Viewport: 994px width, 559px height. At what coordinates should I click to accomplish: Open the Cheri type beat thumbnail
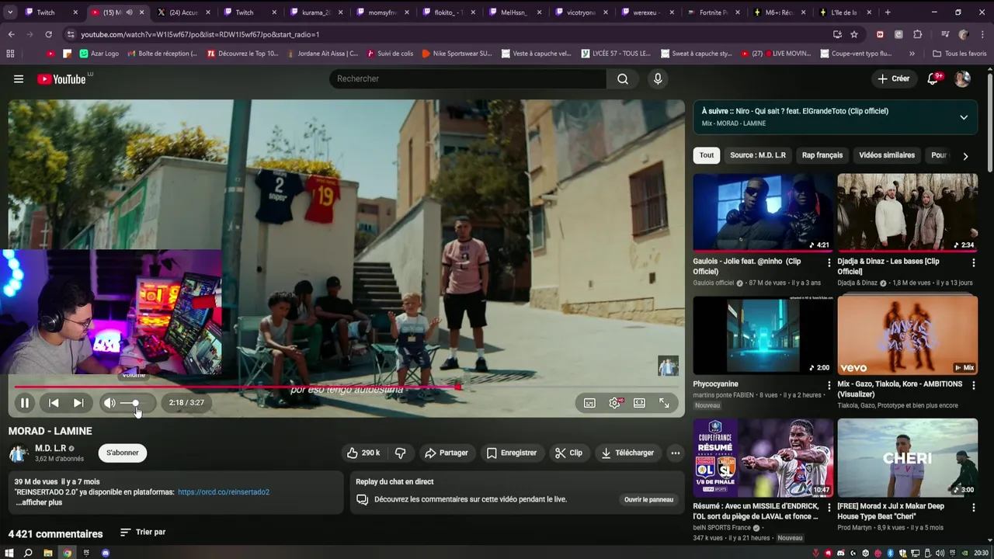(908, 458)
